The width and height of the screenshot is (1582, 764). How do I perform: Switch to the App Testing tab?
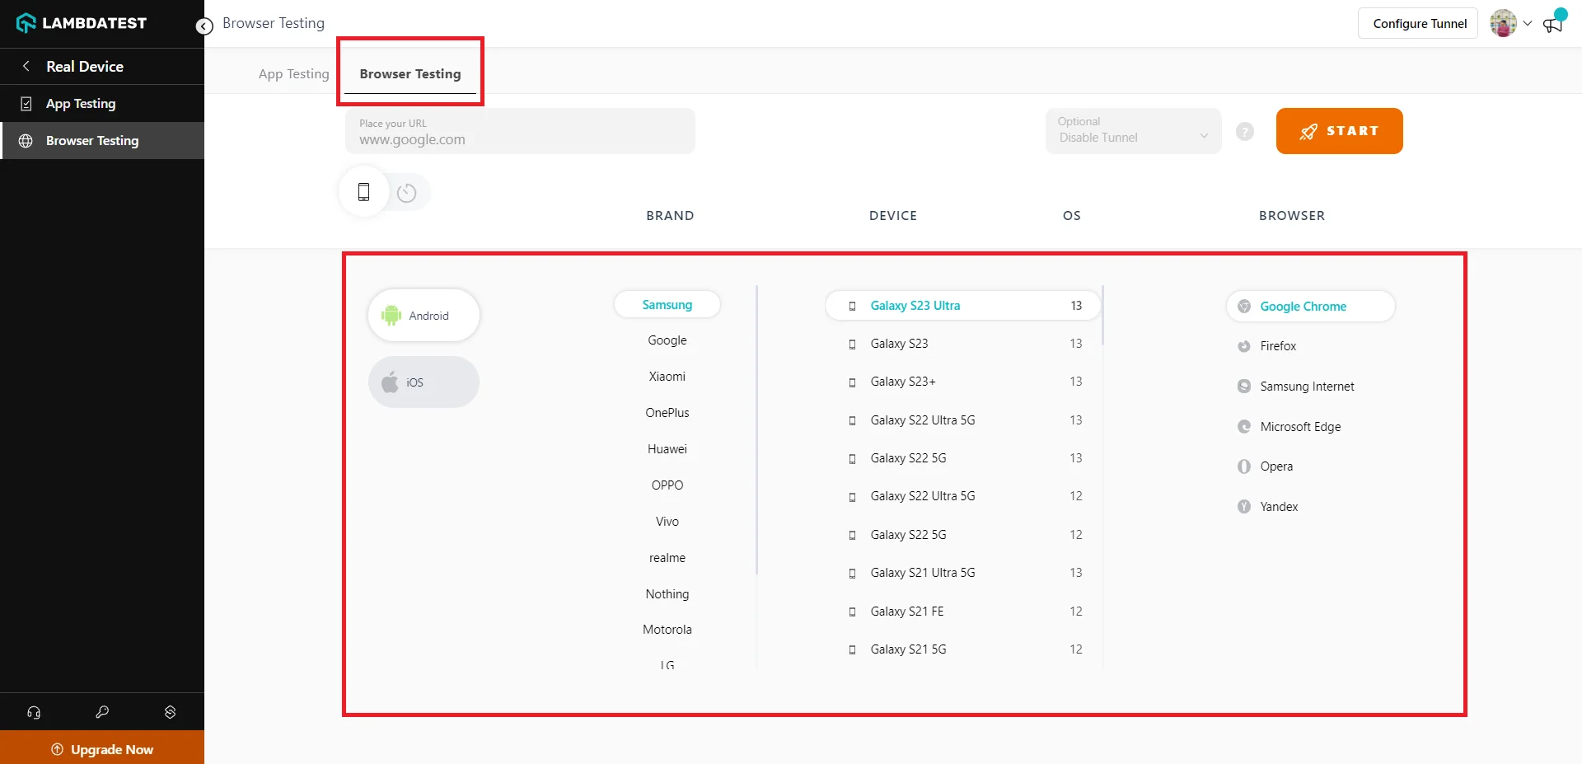tap(293, 74)
